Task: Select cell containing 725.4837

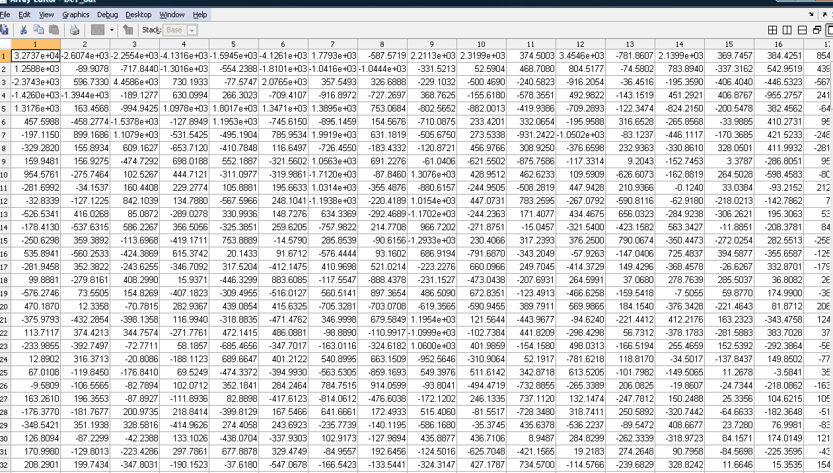Action: click(680, 253)
